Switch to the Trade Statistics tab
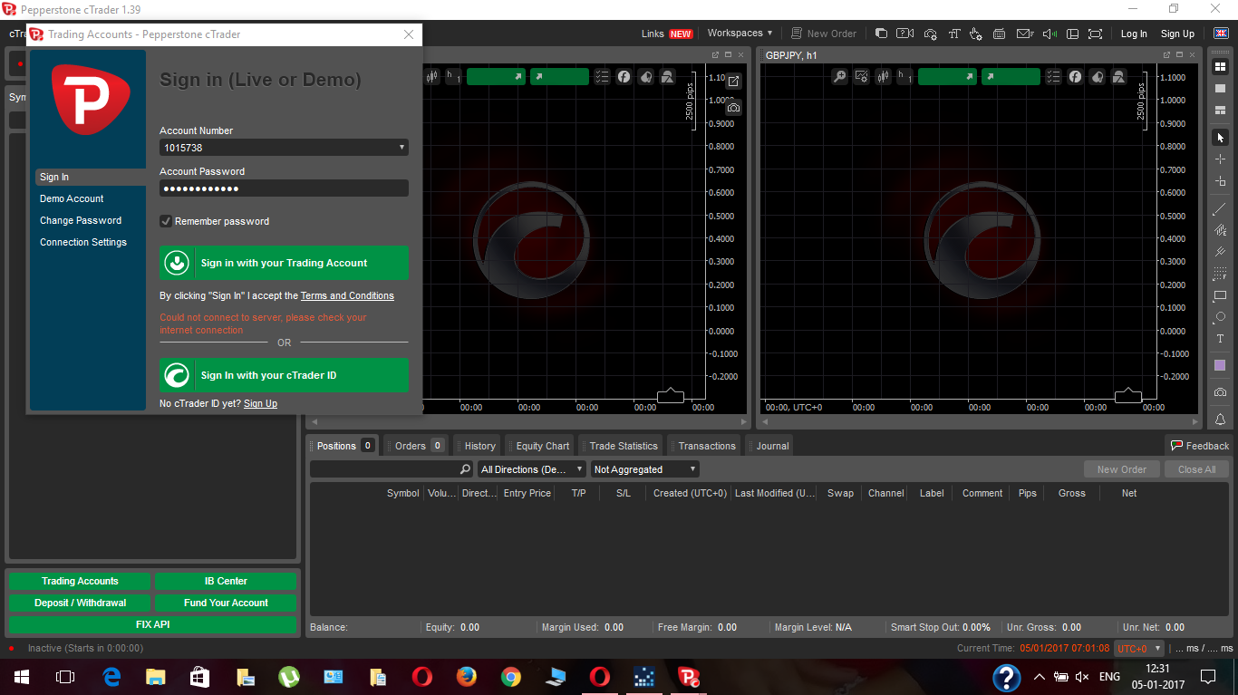The width and height of the screenshot is (1238, 695). click(622, 446)
